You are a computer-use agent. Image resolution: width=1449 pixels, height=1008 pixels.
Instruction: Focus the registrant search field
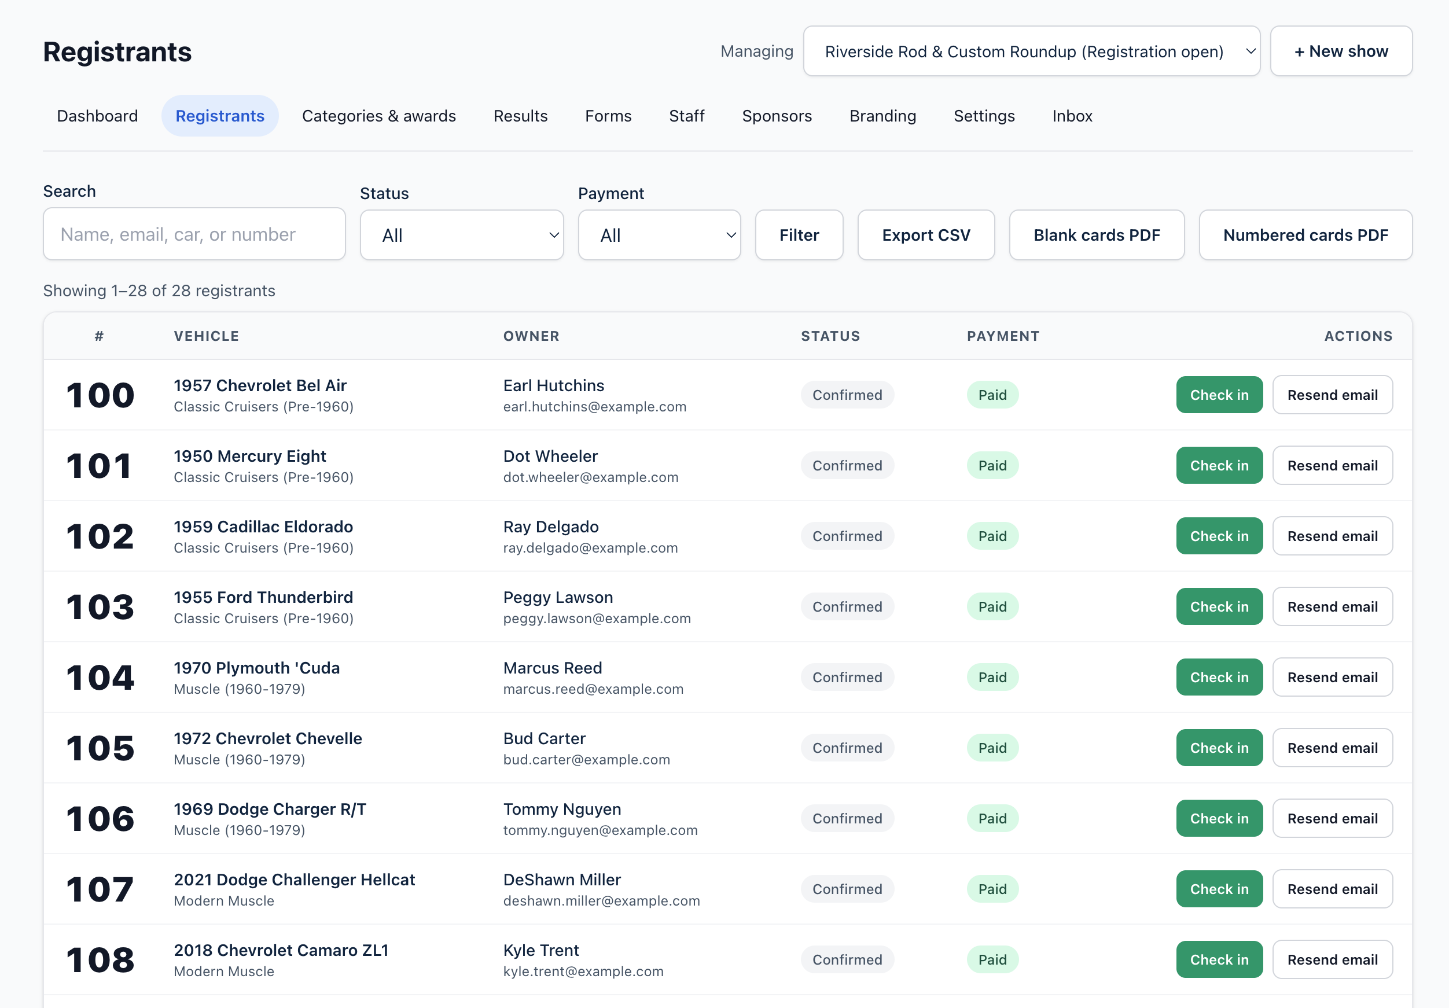(x=194, y=234)
